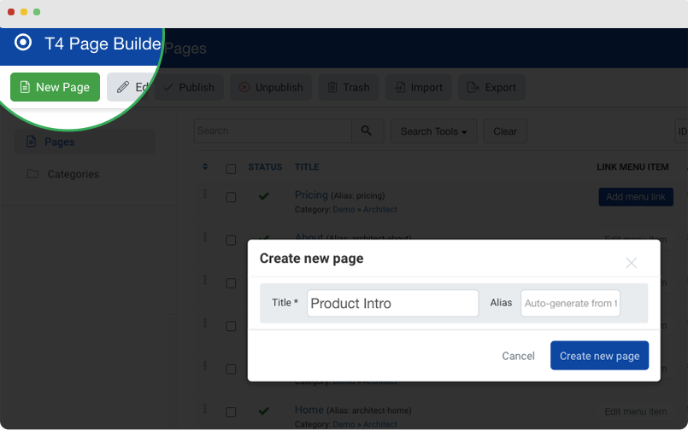Click the Demo category link under Pricing
Image resolution: width=688 pixels, height=430 pixels.
[344, 209]
